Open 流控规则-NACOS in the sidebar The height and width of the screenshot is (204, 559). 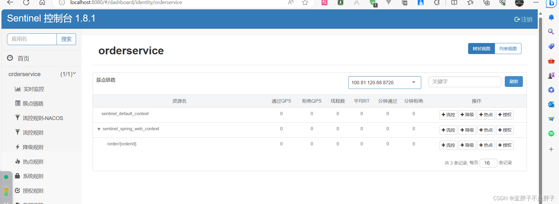[39, 118]
